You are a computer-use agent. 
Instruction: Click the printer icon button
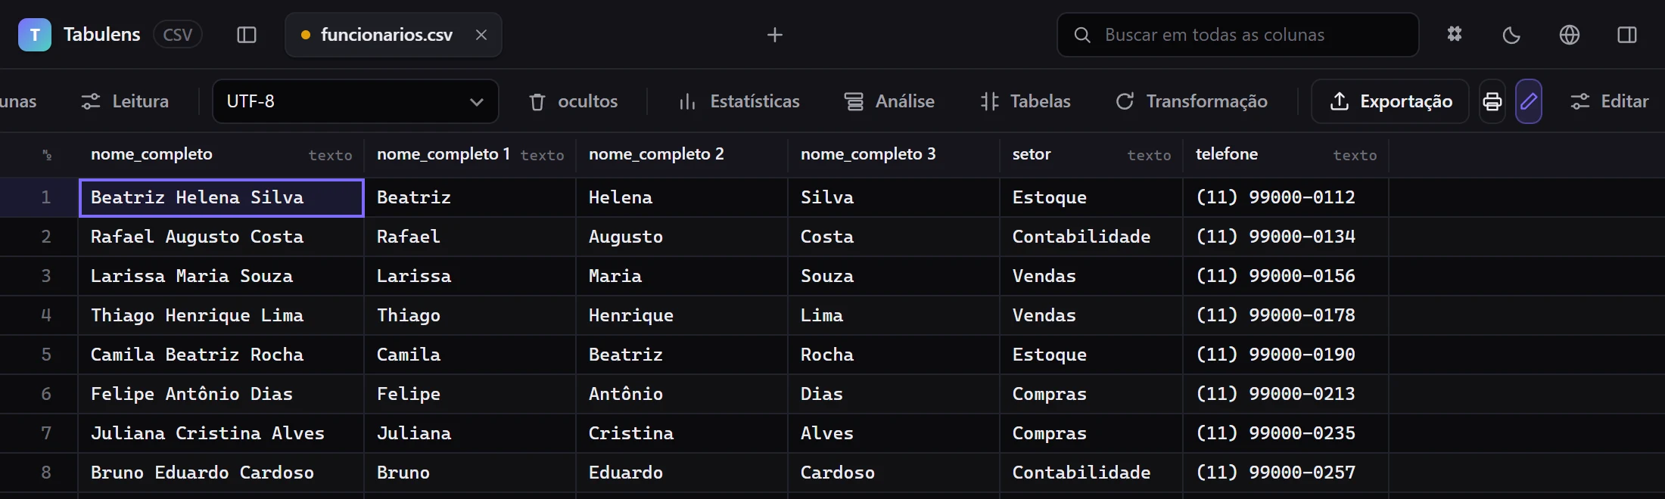[x=1492, y=101]
